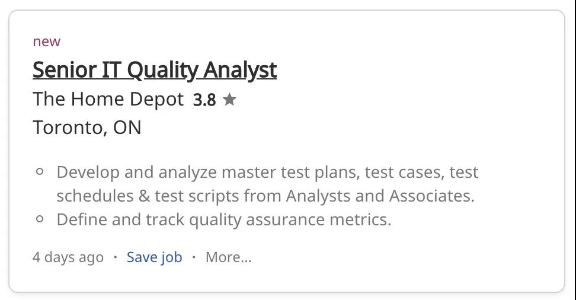
Task: Click the "4 days ago" posting date
Action: point(68,257)
